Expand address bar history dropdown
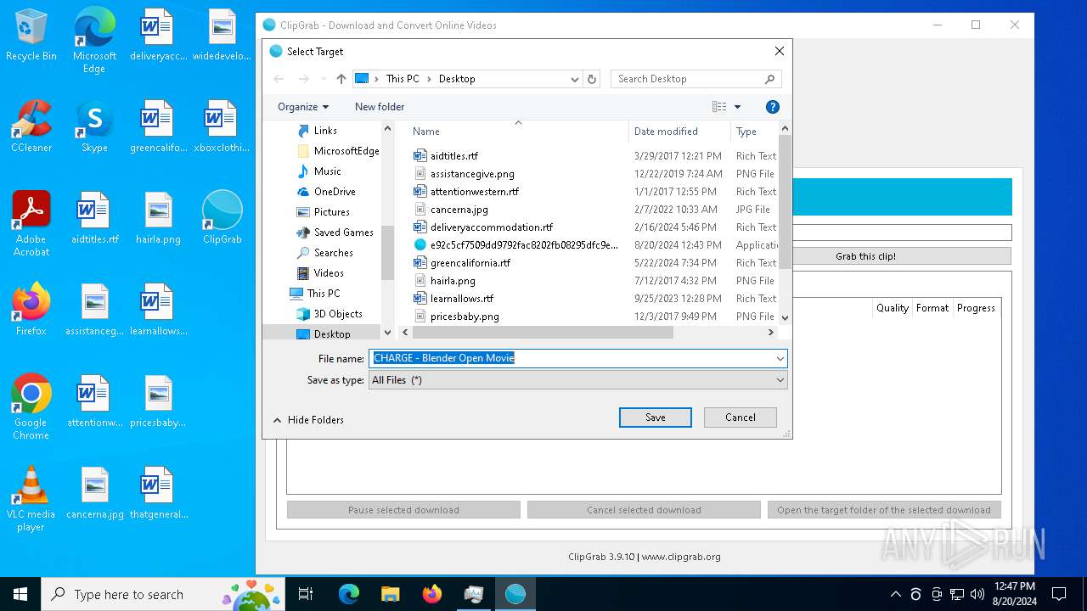The height and width of the screenshot is (611, 1087). point(575,79)
